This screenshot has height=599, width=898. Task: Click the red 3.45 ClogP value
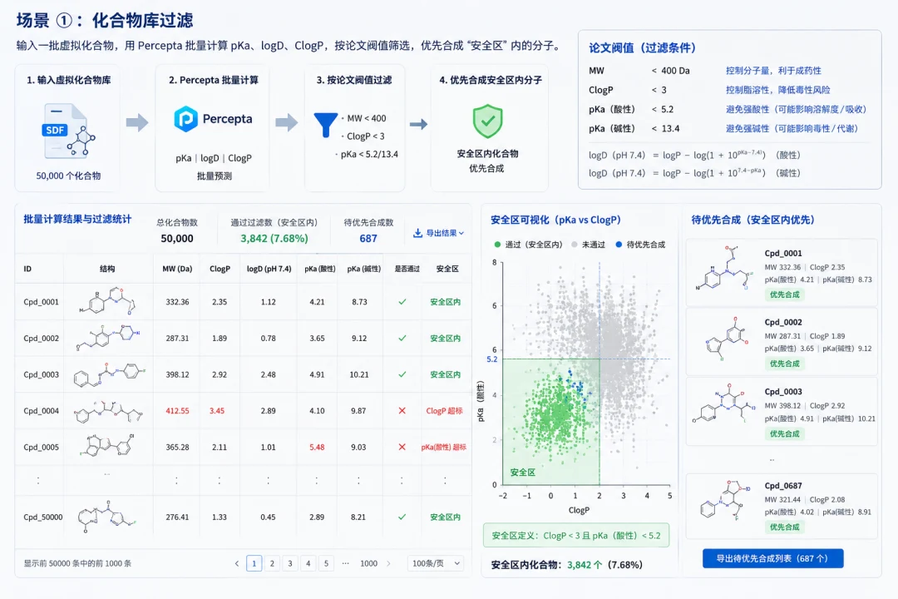[x=217, y=410]
